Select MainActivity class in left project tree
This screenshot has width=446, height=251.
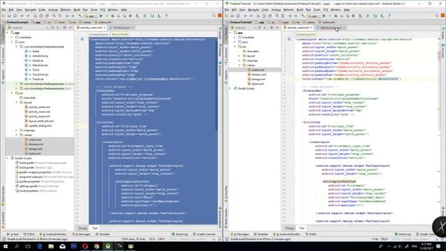tap(40, 65)
